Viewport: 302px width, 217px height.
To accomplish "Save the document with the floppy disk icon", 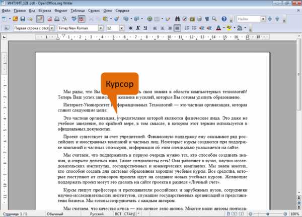I will tap(23, 19).
